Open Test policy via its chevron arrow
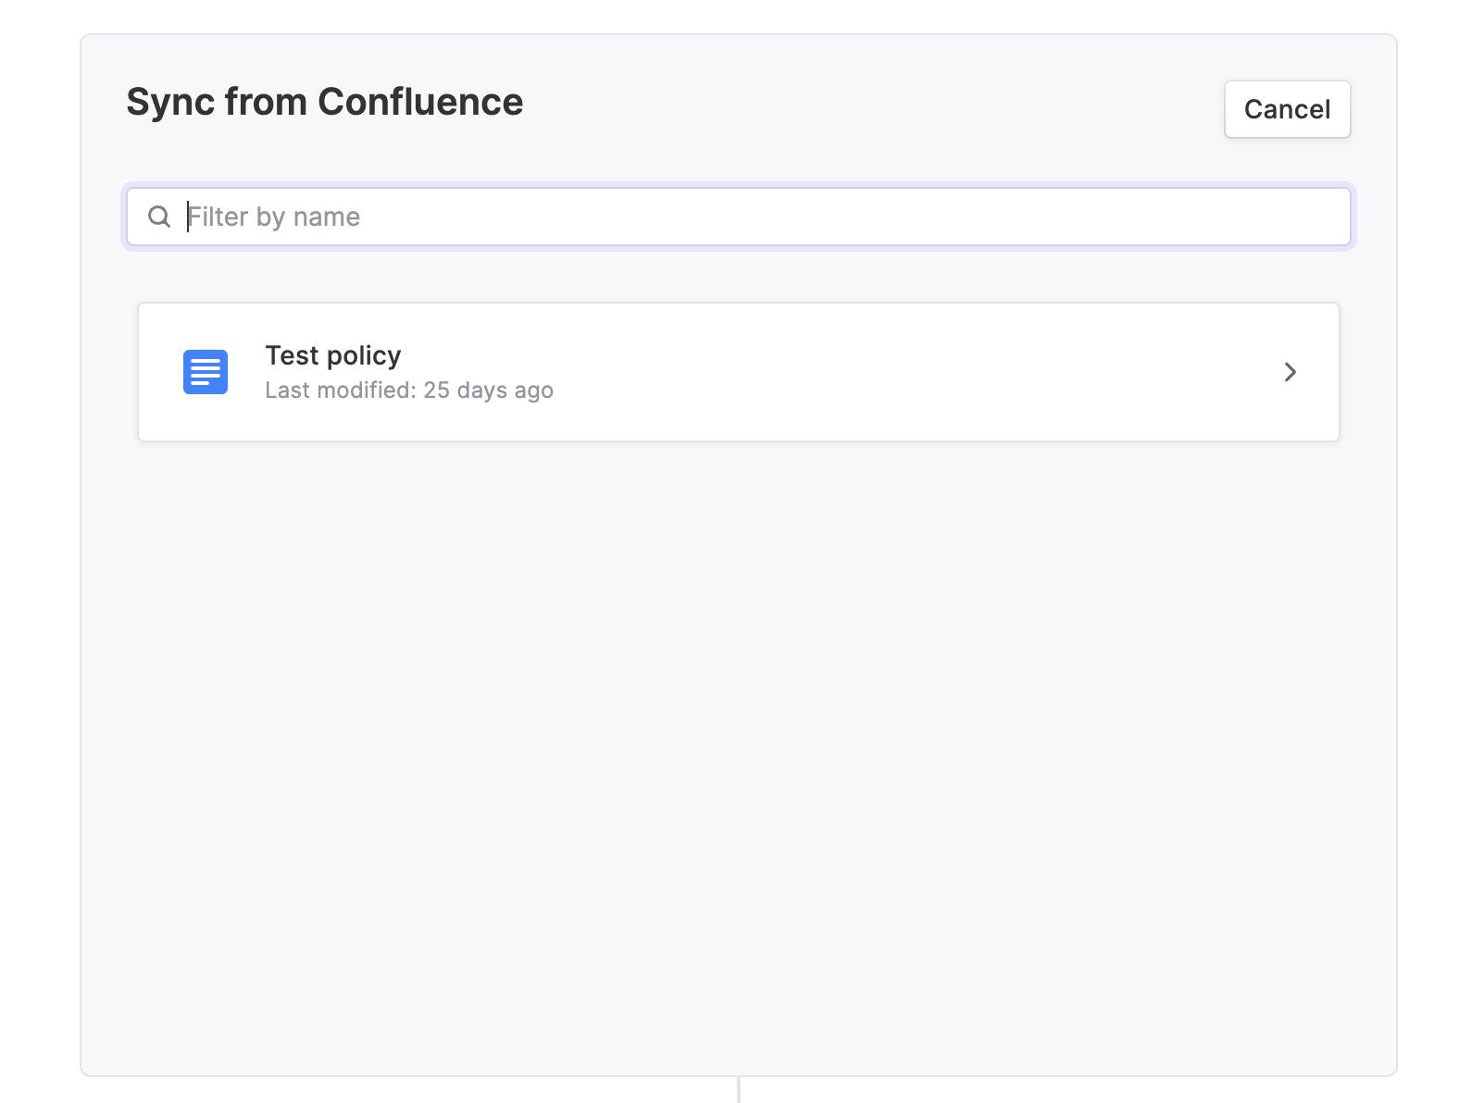The height and width of the screenshot is (1103, 1472). coord(1290,372)
